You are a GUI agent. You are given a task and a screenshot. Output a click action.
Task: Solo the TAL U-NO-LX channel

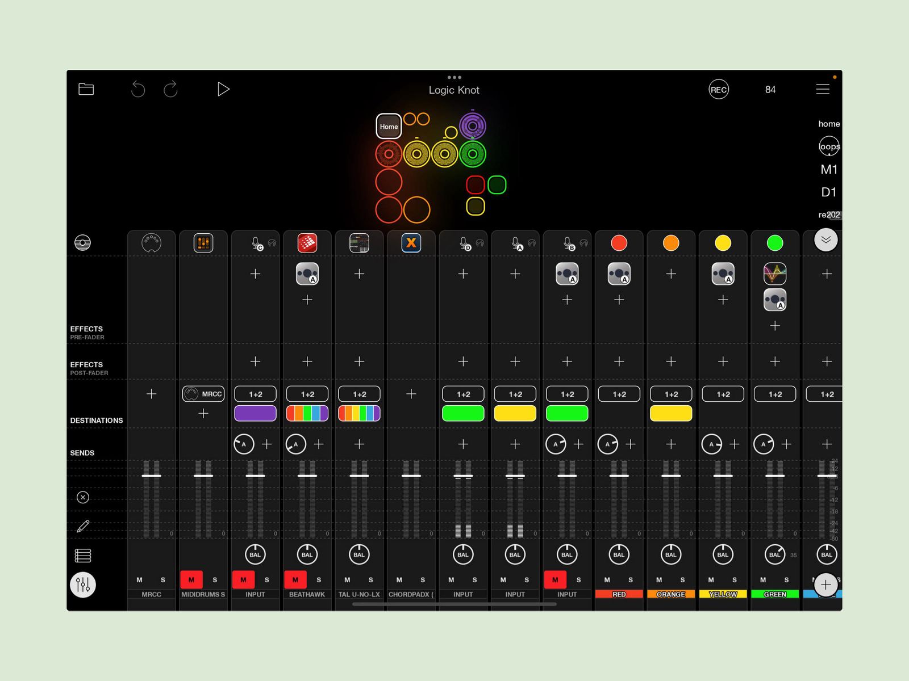pos(371,579)
